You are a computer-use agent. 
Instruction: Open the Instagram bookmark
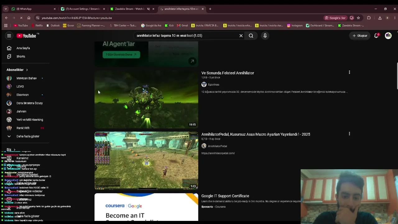point(295,26)
